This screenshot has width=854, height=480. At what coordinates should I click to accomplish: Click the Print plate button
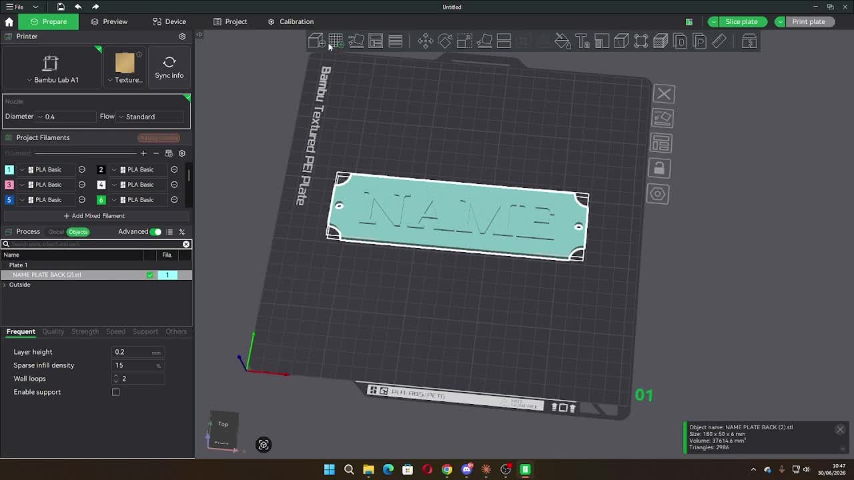pos(809,22)
